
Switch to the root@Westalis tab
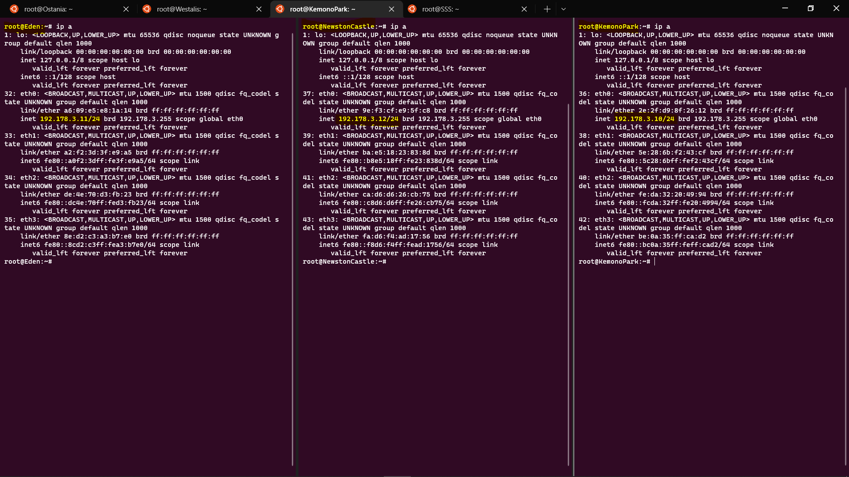coord(199,9)
